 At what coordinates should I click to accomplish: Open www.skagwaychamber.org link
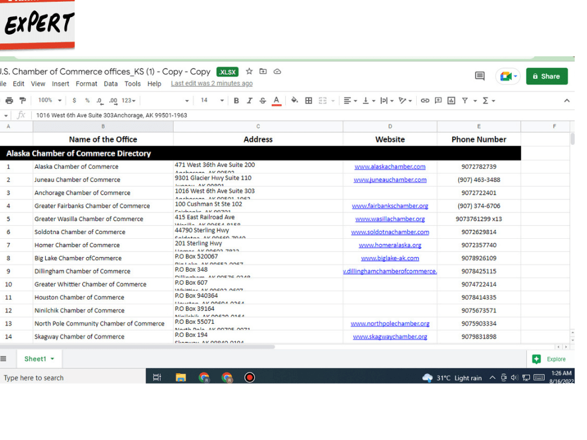coord(390,336)
